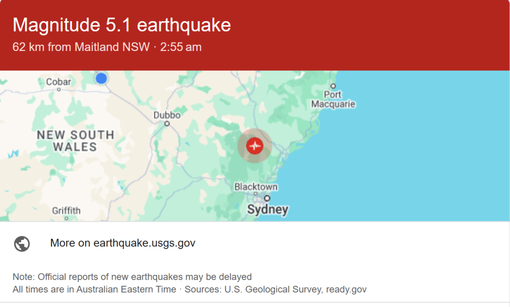The width and height of the screenshot is (510, 307).
Task: Click the Port Macquarie marker circle
Action: 333,86
